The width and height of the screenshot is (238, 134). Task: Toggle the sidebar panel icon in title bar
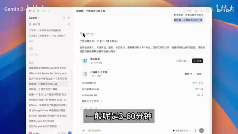(44, 11)
